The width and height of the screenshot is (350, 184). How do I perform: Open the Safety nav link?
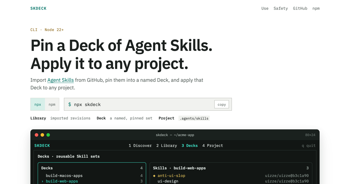[x=281, y=8]
